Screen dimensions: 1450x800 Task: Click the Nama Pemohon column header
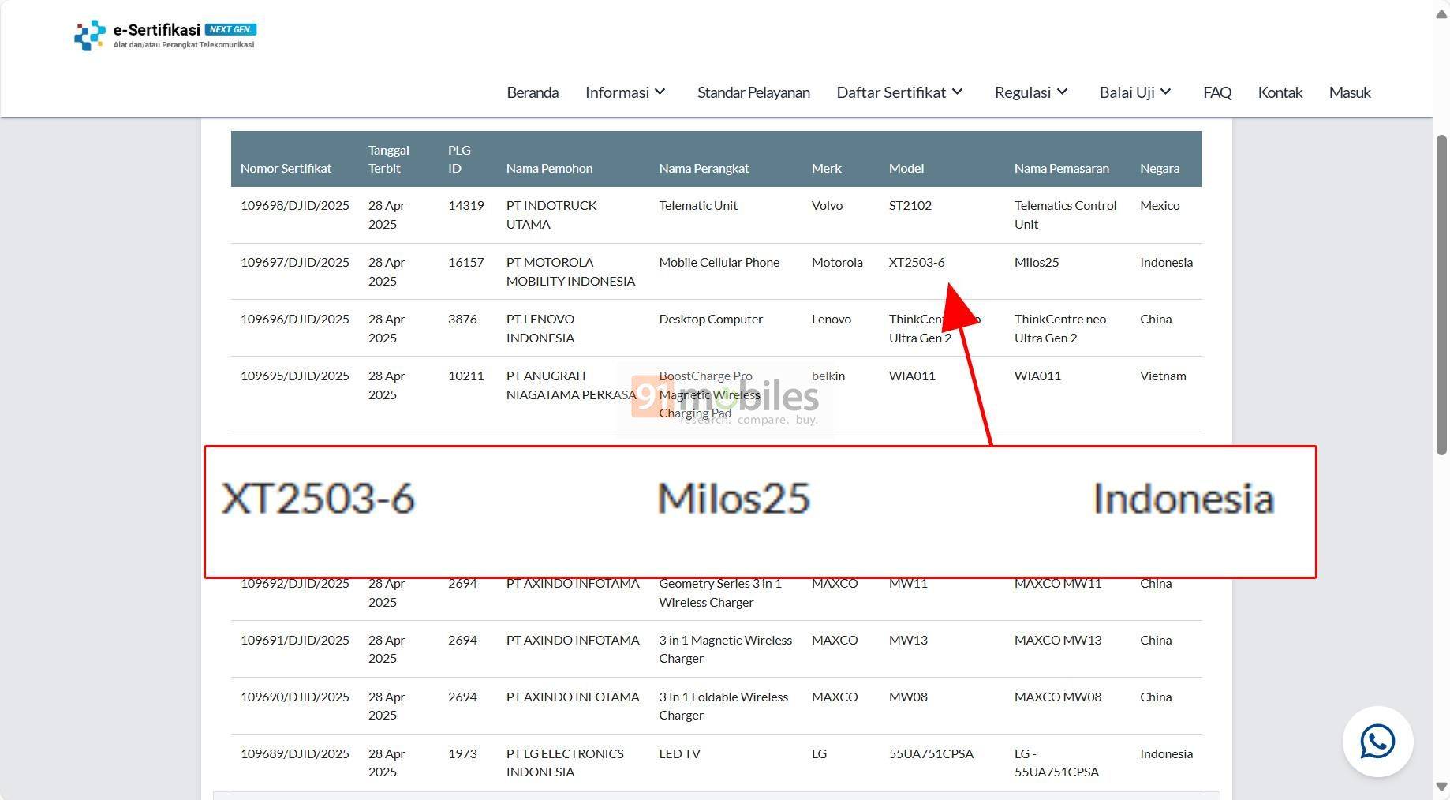tap(549, 168)
